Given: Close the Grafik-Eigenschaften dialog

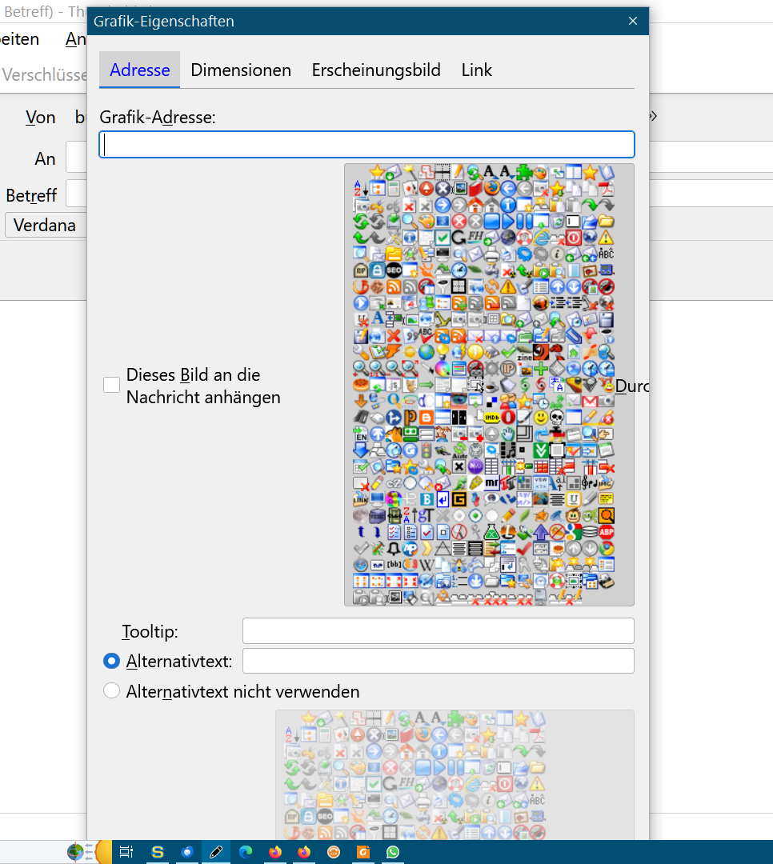Looking at the screenshot, I should 632,21.
